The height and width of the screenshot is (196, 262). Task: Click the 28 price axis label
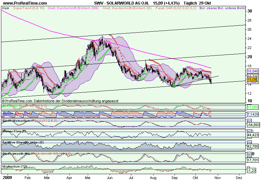coord(250,20)
